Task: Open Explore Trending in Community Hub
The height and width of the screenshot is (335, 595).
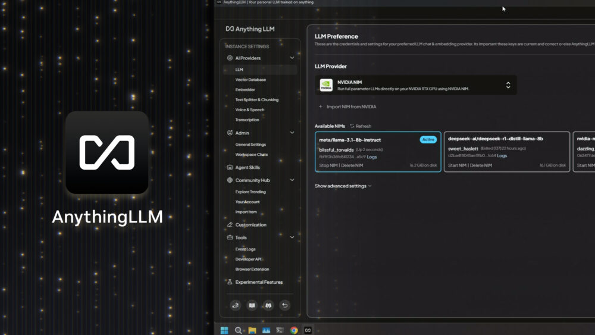Action: 250,192
